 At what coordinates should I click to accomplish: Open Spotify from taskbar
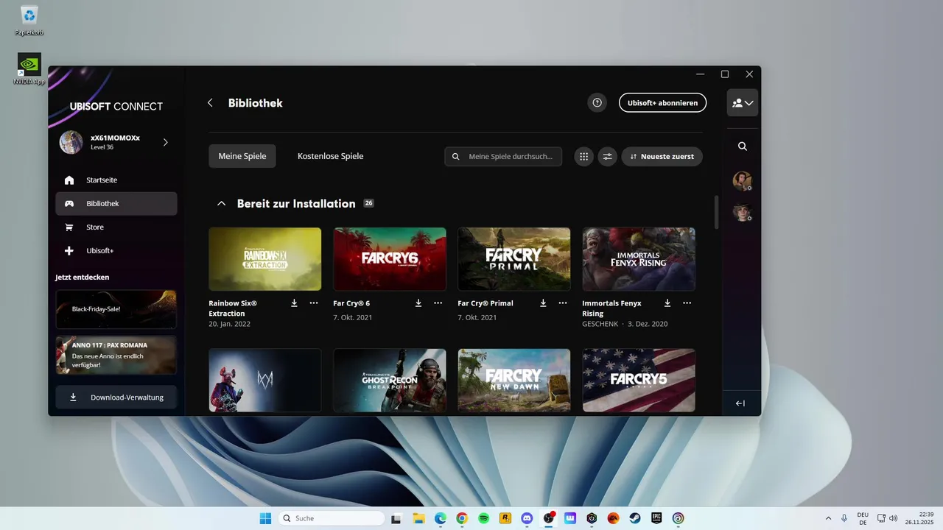483,518
